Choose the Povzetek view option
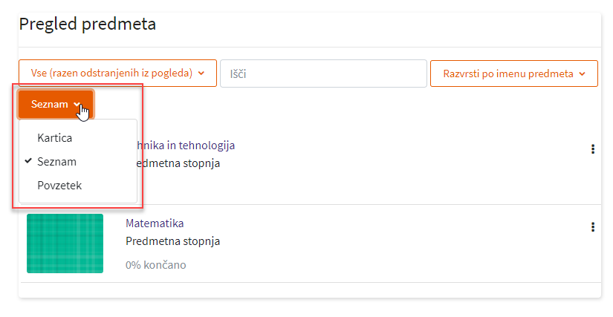 coord(59,185)
